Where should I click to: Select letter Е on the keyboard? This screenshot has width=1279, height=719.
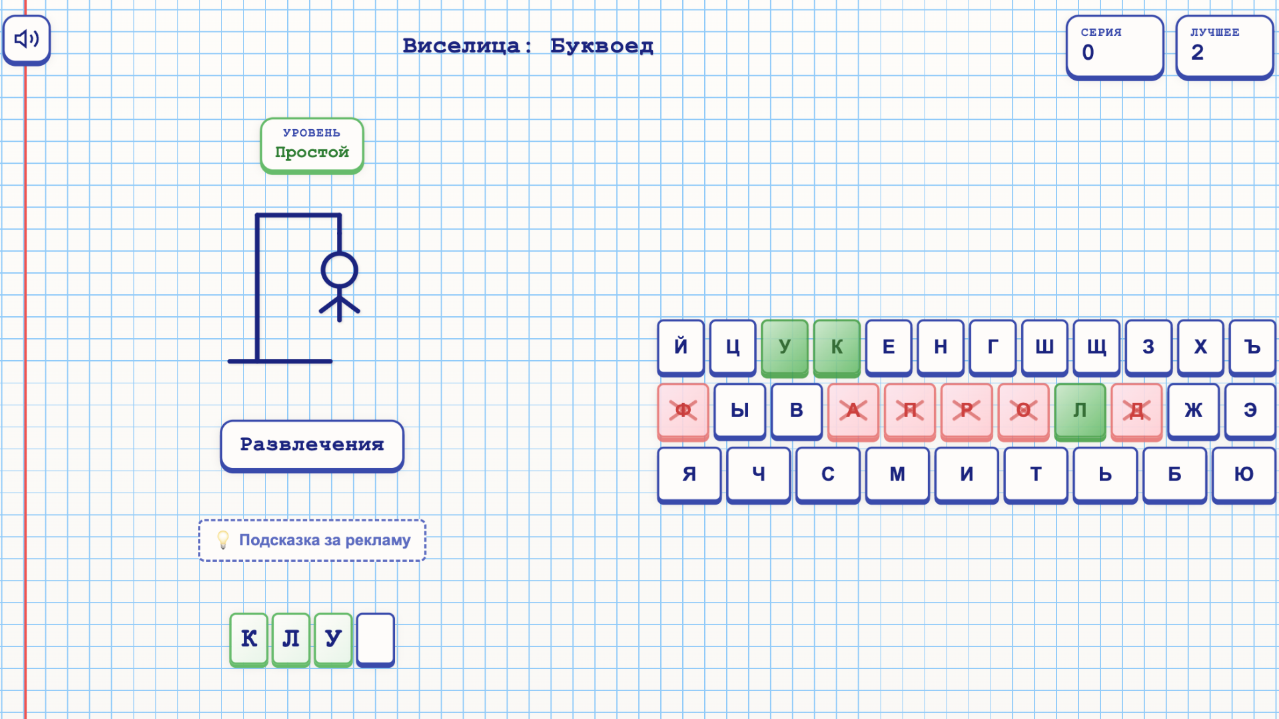pos(889,347)
